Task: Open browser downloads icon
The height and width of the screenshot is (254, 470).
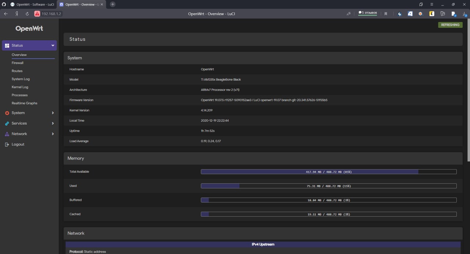Action: 464,14
